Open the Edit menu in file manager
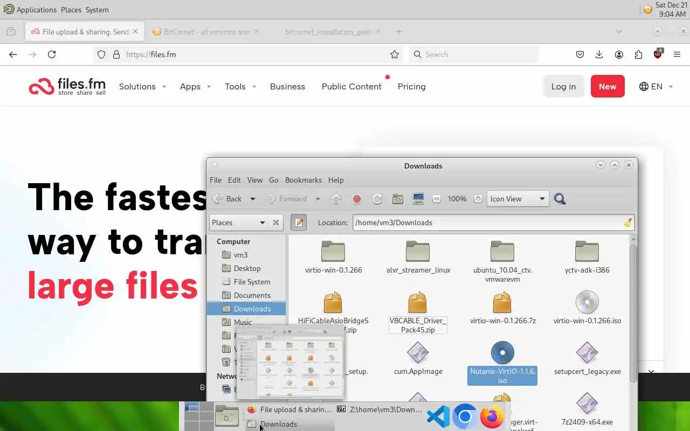Image resolution: width=690 pixels, height=431 pixels. pyautogui.click(x=234, y=180)
